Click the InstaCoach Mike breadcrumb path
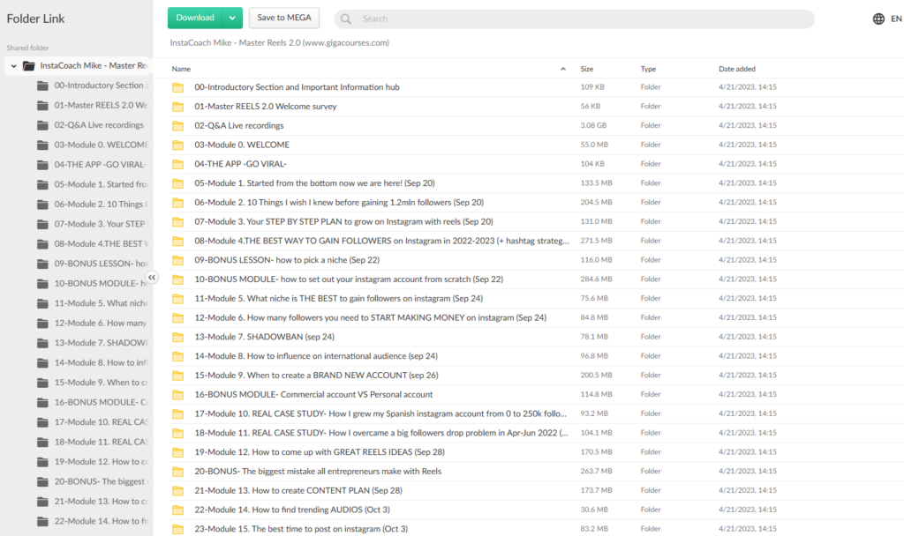 coord(279,42)
